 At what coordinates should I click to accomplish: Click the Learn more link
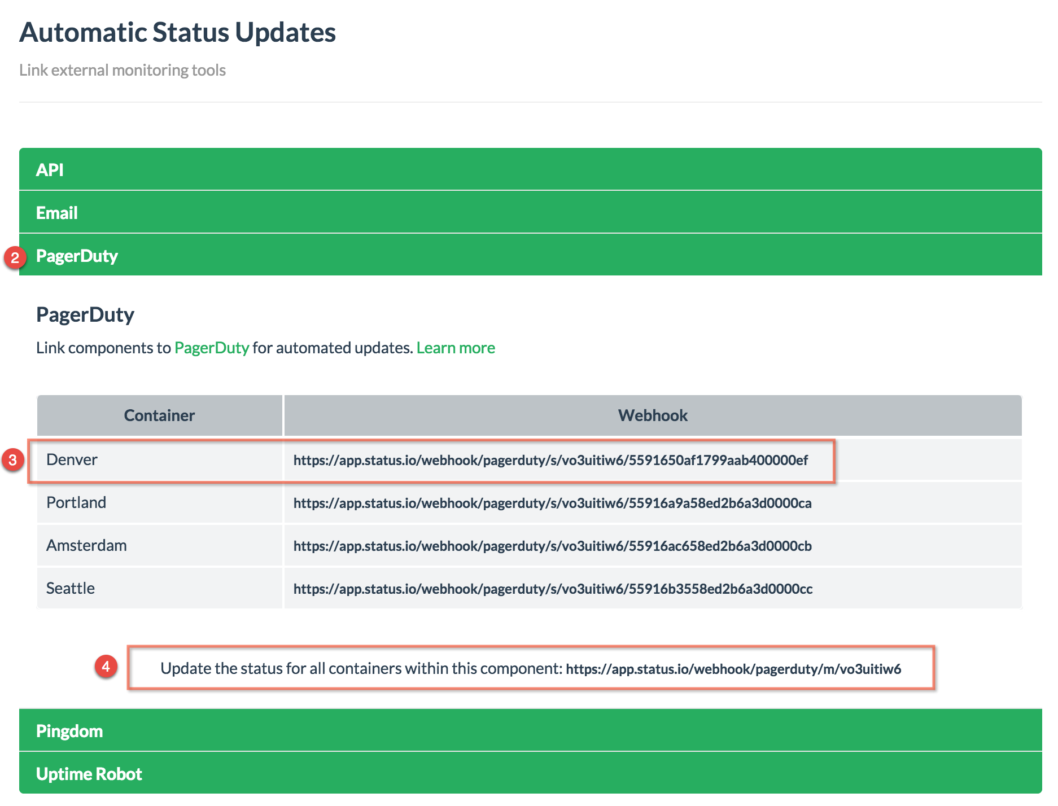coord(456,348)
